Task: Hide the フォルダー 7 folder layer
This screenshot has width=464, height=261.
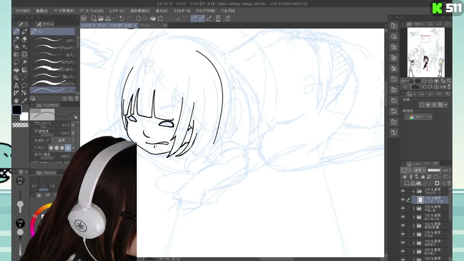Action: coord(403,191)
